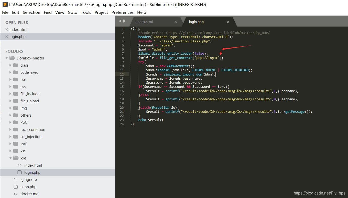Click the code icon beside xxe index.html
Viewport: 348px width, 198px height.
[20, 165]
